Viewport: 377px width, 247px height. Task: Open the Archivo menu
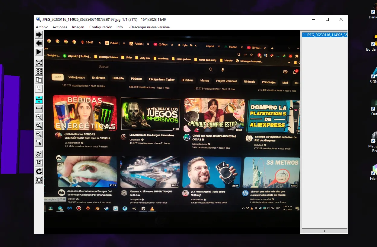click(x=42, y=27)
